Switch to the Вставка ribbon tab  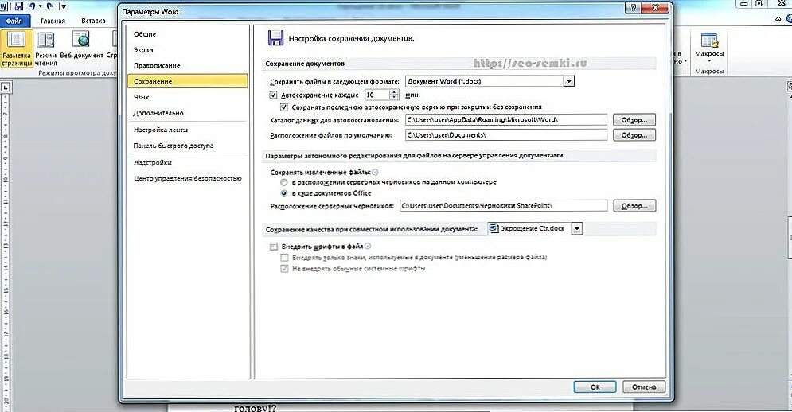click(x=93, y=21)
